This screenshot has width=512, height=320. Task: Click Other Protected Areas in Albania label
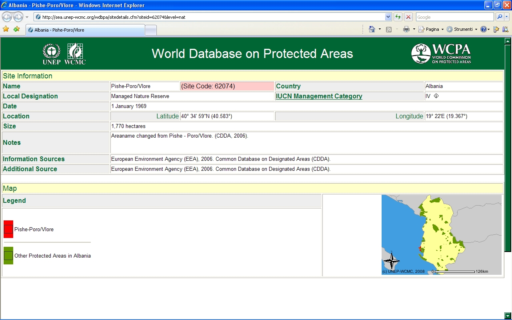click(52, 256)
